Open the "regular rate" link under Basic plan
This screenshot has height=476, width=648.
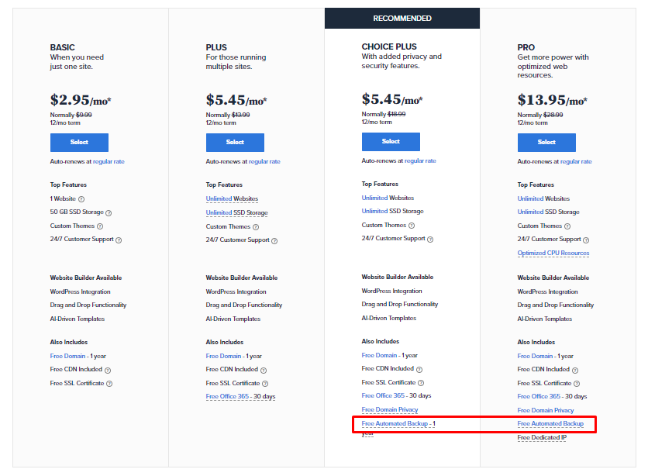click(110, 160)
